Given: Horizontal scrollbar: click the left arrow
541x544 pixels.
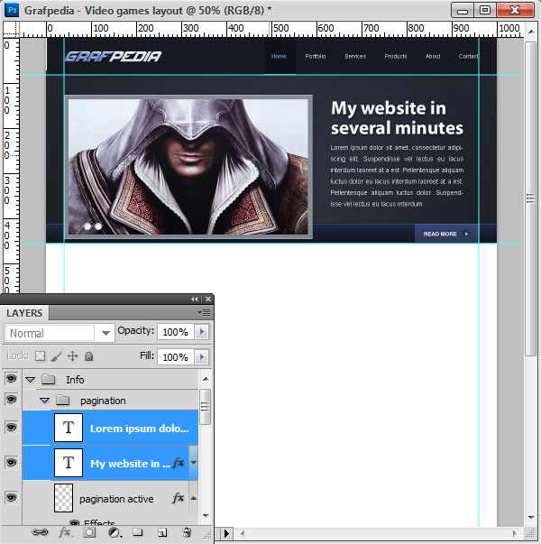Looking at the screenshot, I should tap(243, 533).
